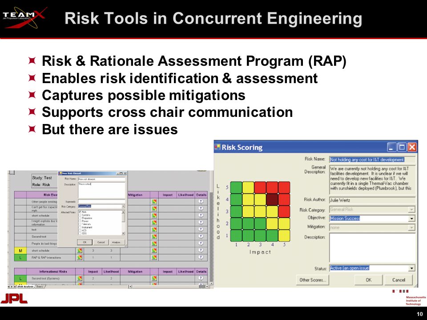Click Cancel in Risk Scoring window
This screenshot has width=427, height=320.
click(399, 280)
